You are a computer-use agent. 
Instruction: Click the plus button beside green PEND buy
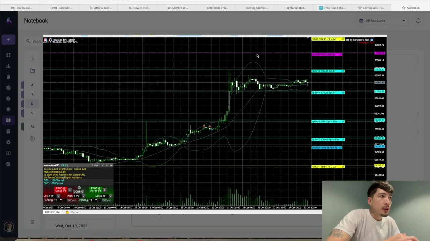click(104, 190)
